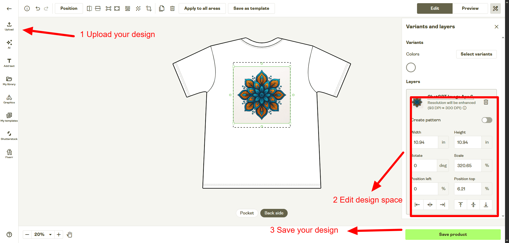The width and height of the screenshot is (509, 243).
Task: Switch to Edit mode
Action: coord(435,8)
